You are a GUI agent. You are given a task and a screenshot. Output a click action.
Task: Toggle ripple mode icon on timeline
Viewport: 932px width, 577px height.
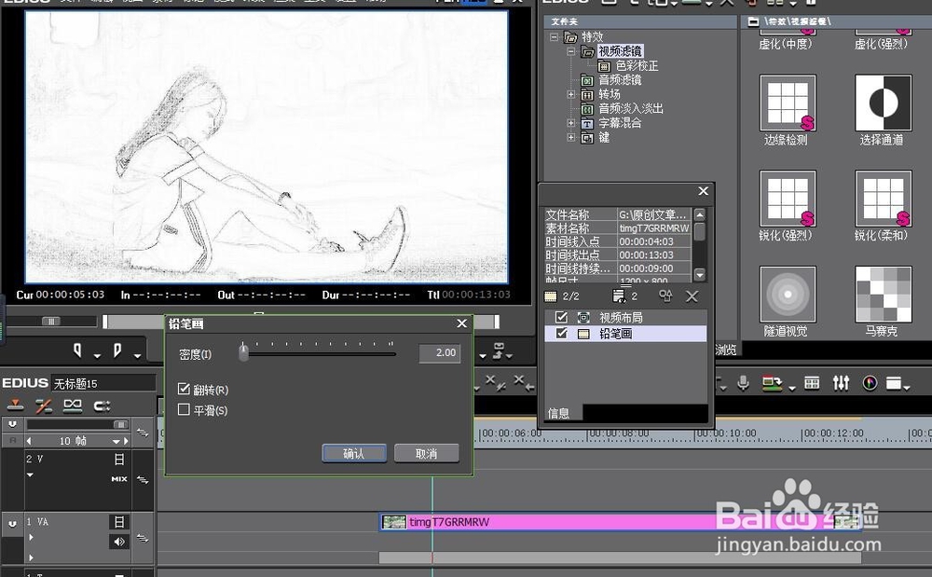point(44,405)
